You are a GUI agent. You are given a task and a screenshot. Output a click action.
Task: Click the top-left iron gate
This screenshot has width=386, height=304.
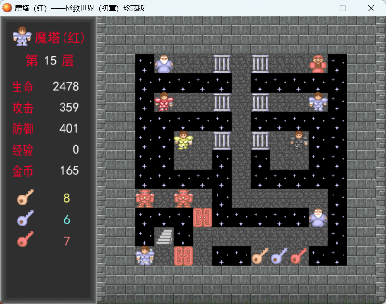coord(222,64)
